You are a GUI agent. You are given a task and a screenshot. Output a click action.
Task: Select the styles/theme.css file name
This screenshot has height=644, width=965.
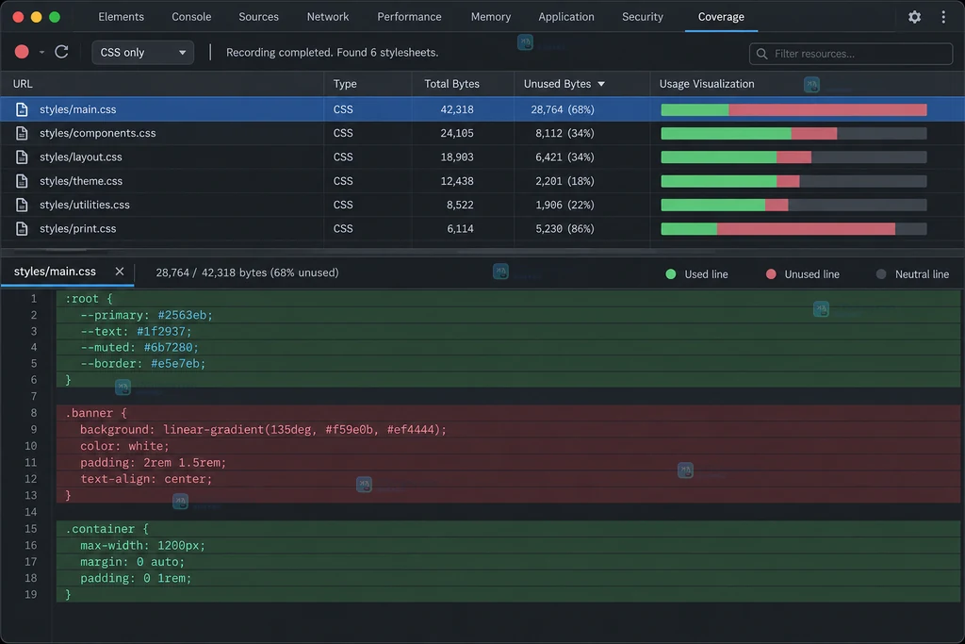coord(81,181)
